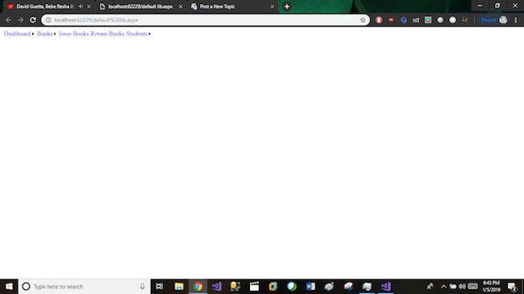Viewport: 524px width, 294px height.
Task: Open the blue round extension icon
Action: [403, 20]
